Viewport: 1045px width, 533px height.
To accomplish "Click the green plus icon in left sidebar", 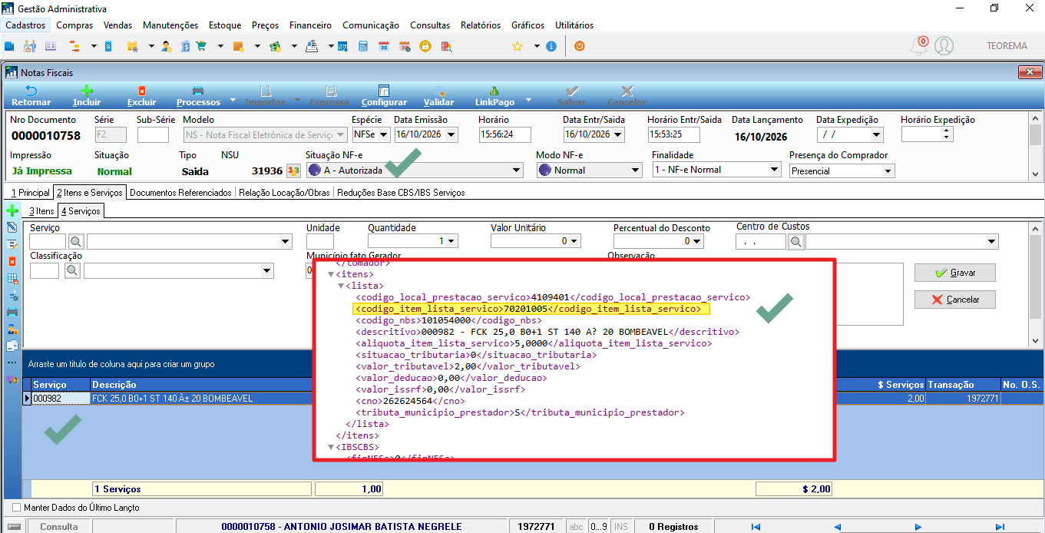I will tap(12, 210).
